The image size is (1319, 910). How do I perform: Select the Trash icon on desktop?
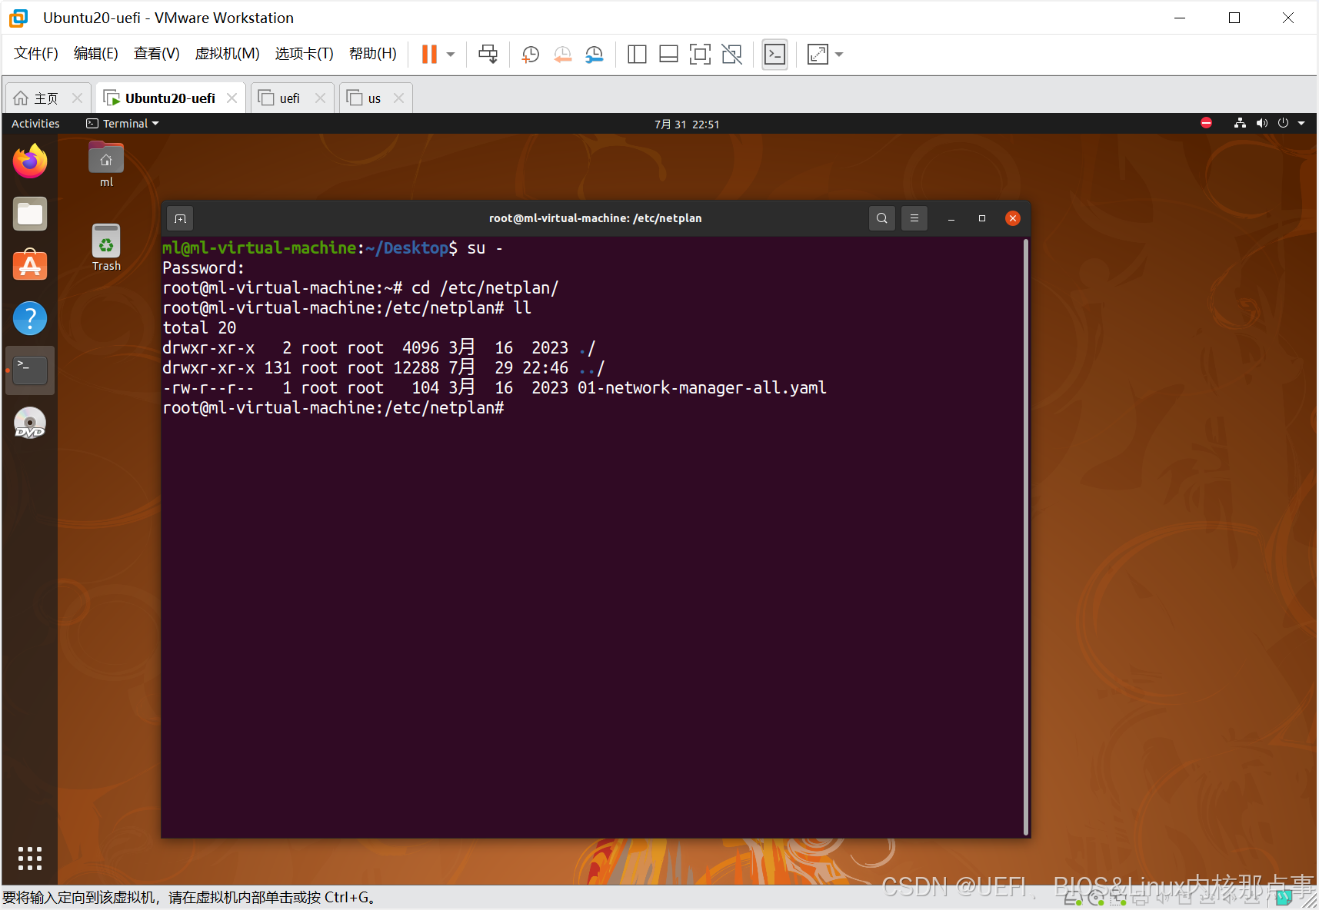click(x=106, y=247)
